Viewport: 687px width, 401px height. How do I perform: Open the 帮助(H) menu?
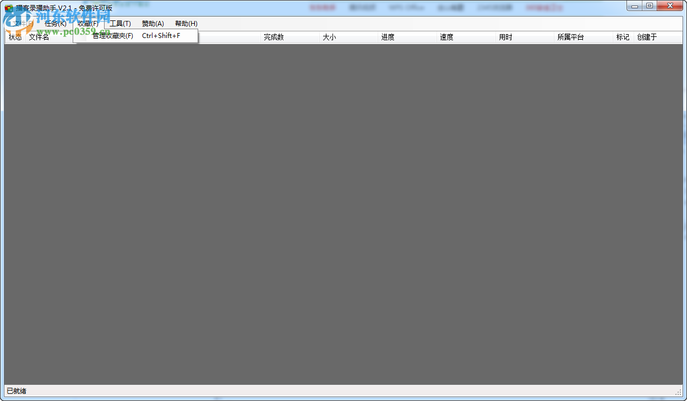point(187,24)
